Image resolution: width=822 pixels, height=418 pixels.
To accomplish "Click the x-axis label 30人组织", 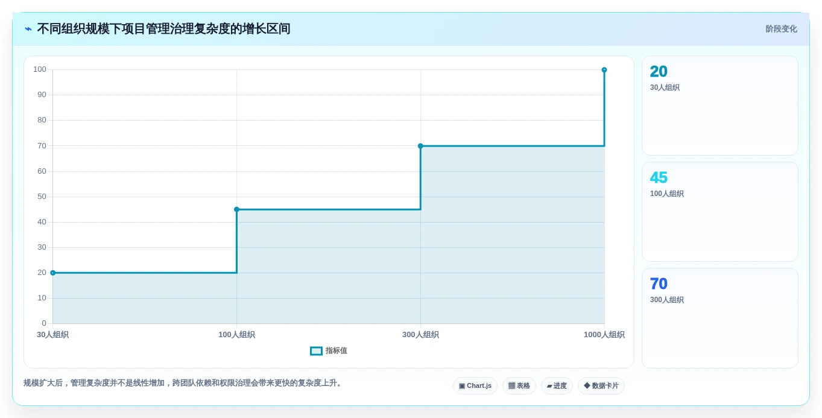I will (x=52, y=335).
